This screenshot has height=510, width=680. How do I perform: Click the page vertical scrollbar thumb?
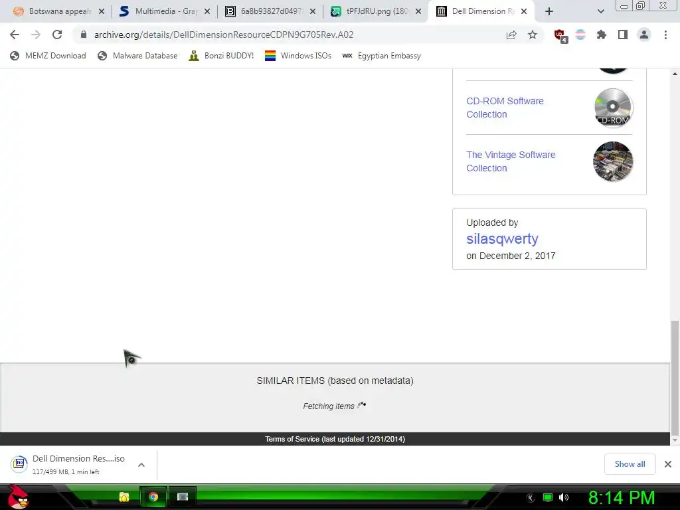(x=675, y=377)
